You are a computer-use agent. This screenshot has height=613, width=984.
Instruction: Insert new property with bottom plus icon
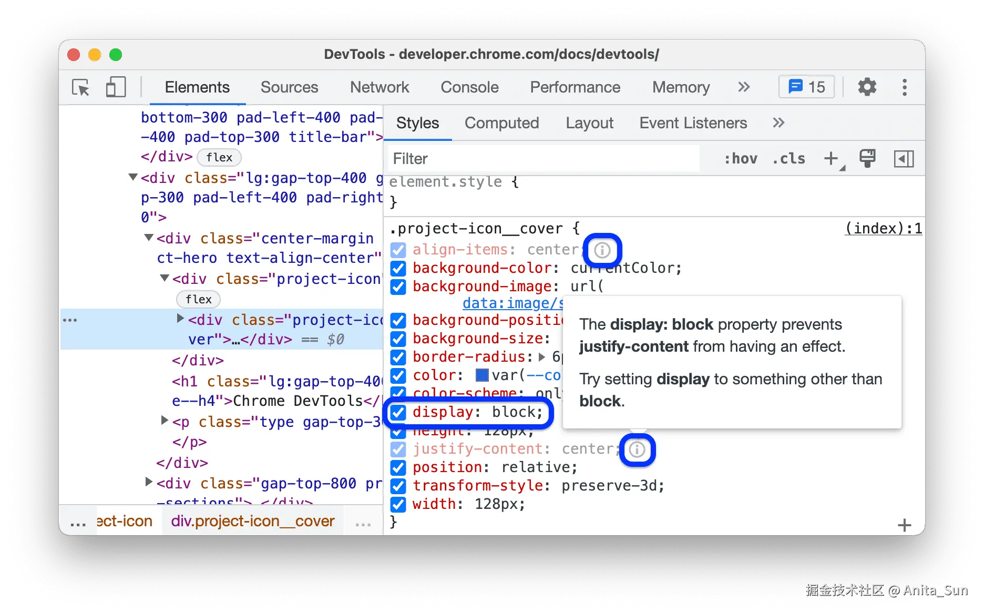[904, 525]
